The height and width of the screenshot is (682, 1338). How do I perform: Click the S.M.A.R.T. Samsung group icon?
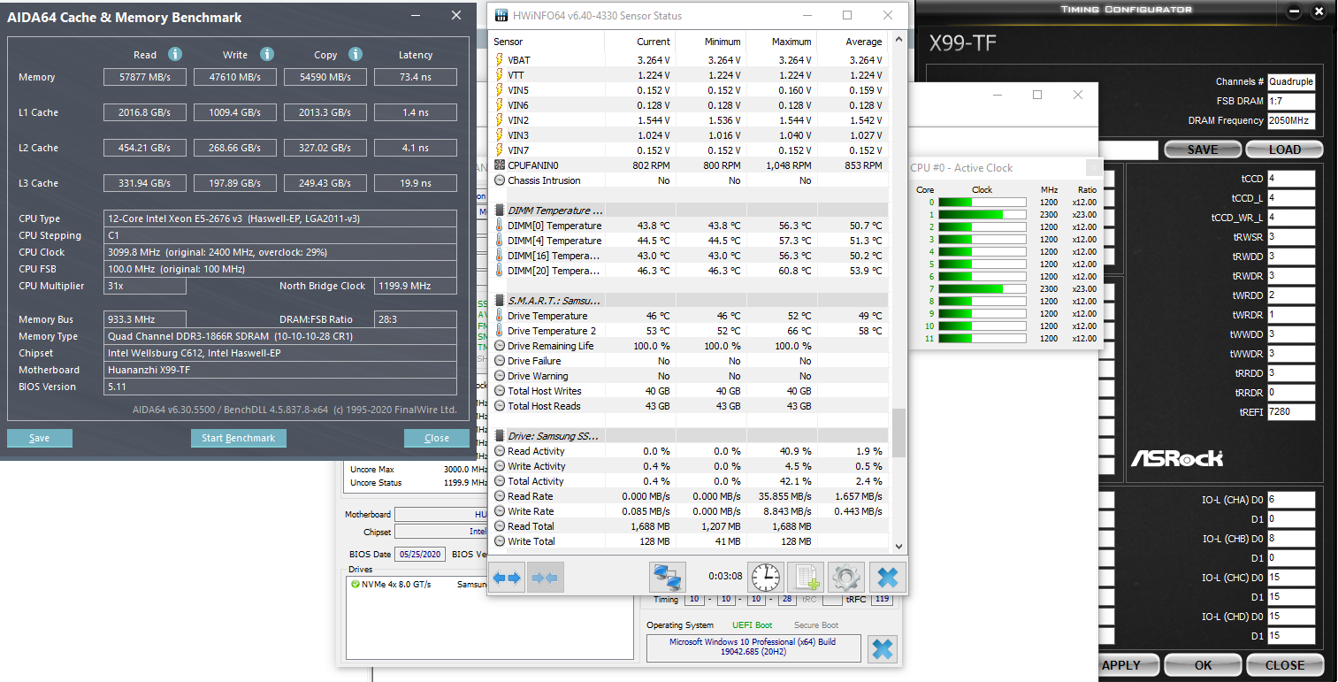click(500, 301)
